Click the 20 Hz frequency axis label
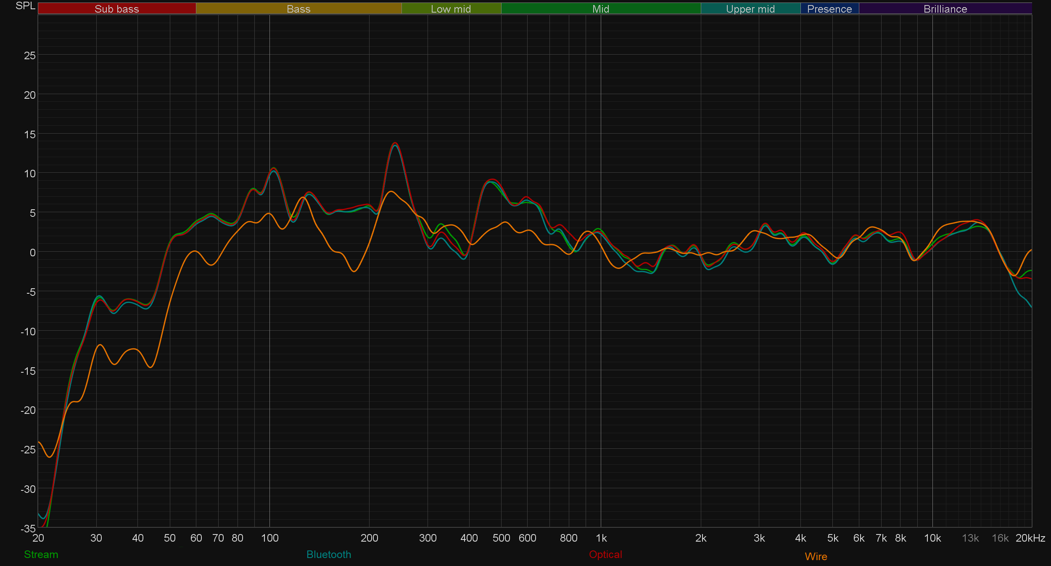Viewport: 1051px width, 566px height. click(38, 538)
